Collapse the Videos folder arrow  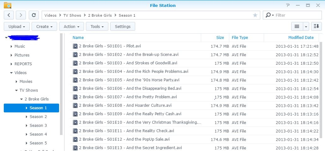point(11,73)
